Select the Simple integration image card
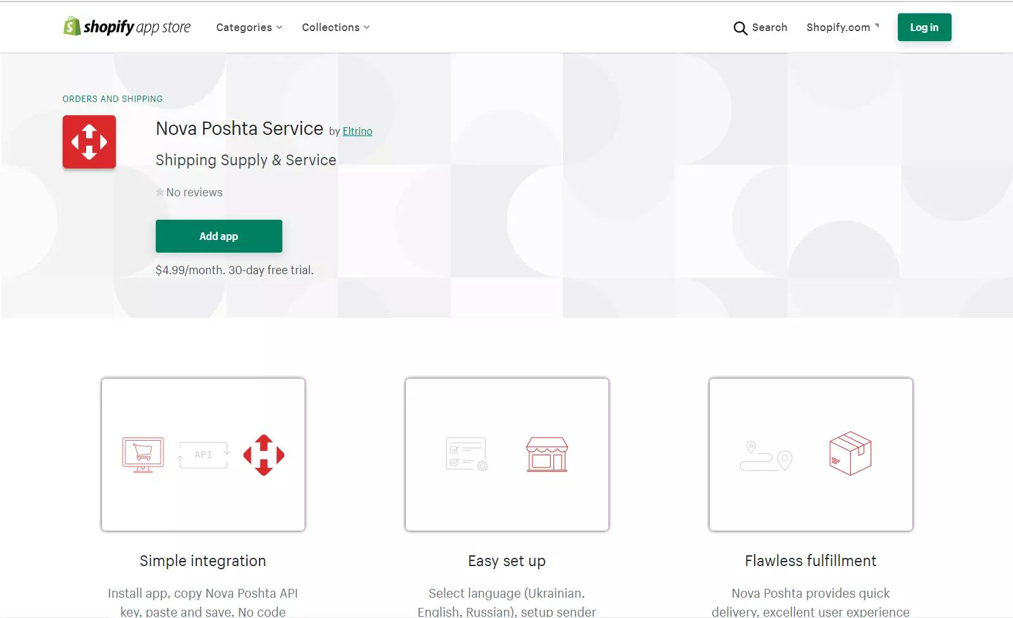 click(203, 455)
